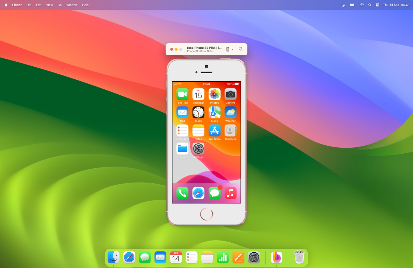Open the Go menu

click(60, 5)
